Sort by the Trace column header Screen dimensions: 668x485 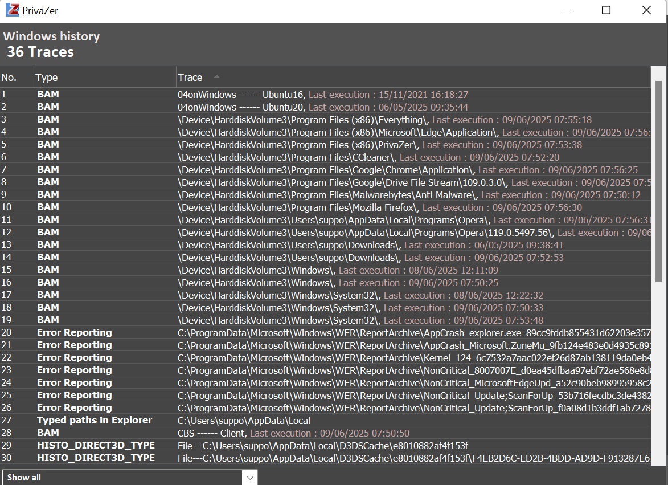pos(190,78)
